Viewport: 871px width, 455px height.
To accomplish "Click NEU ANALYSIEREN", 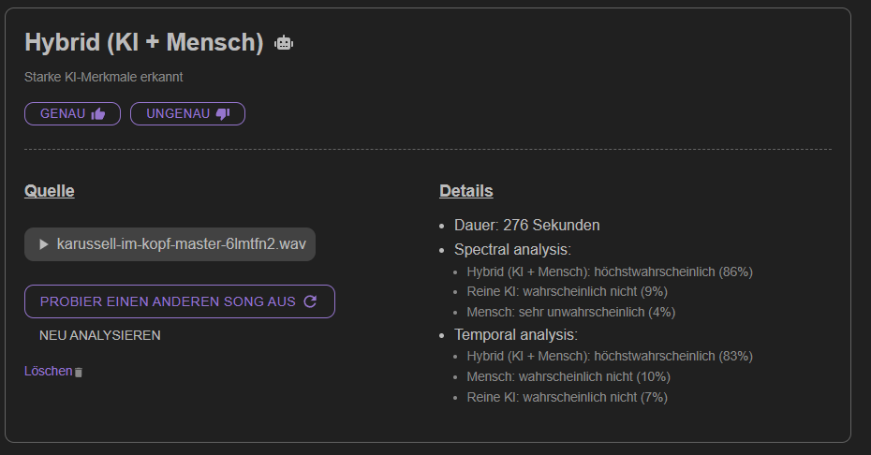I will [x=100, y=335].
